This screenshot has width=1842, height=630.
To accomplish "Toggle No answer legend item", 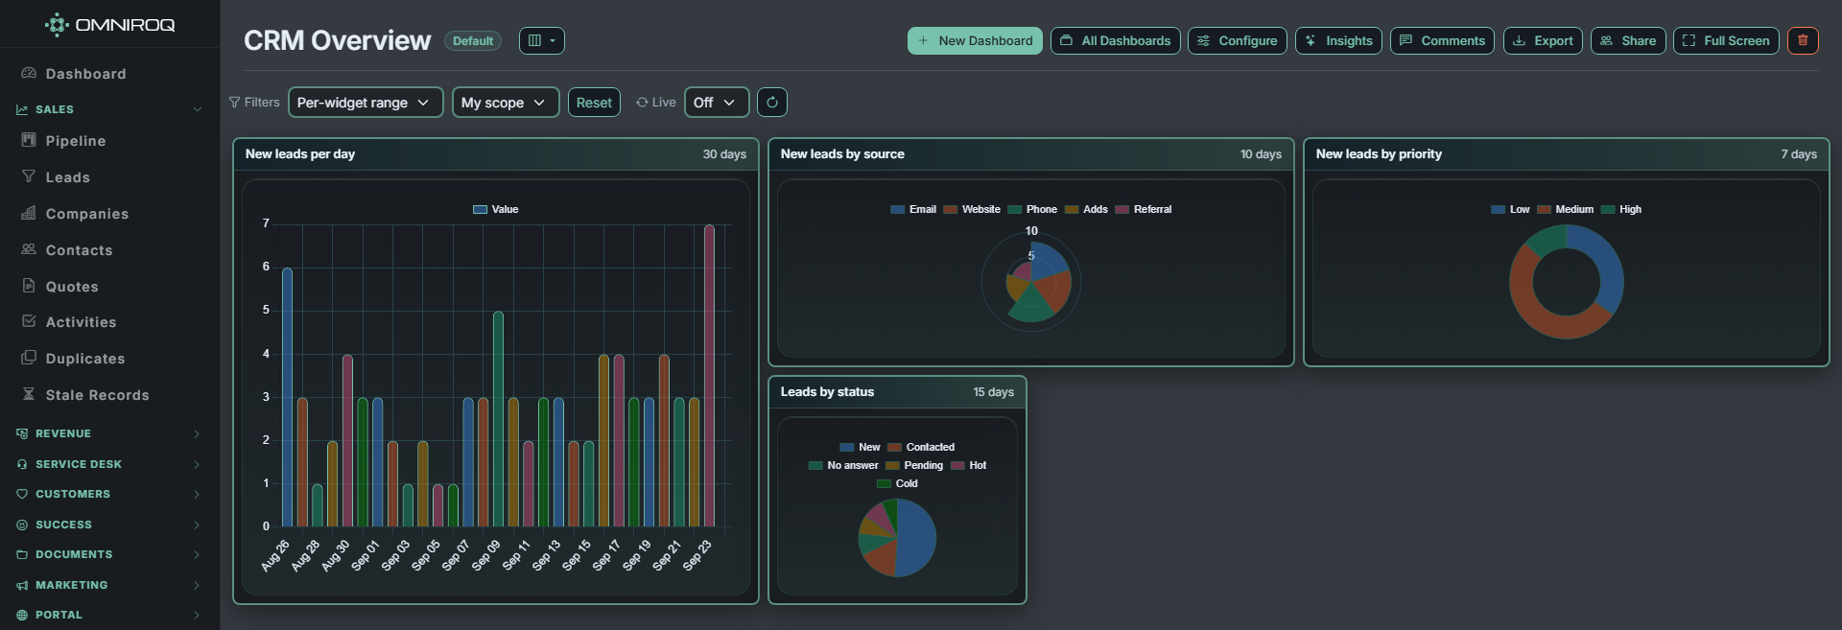I will [x=843, y=465].
